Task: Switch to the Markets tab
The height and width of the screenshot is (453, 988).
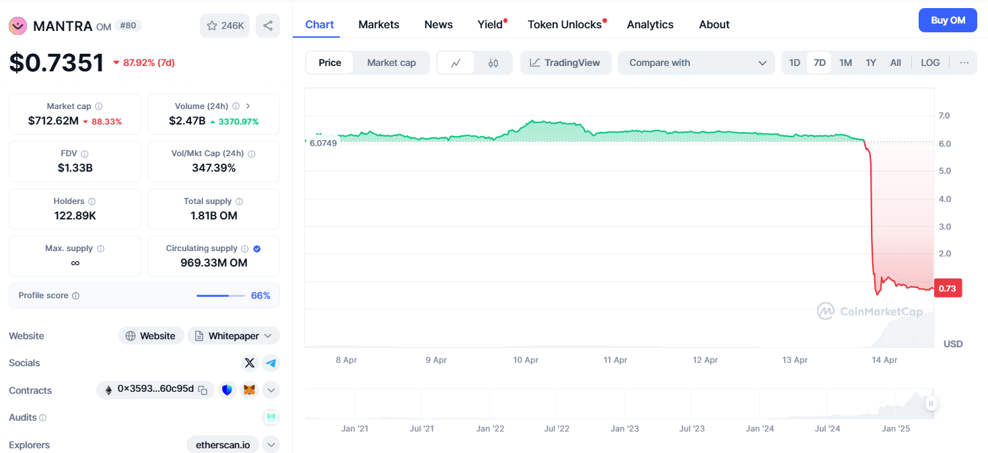Action: [379, 24]
